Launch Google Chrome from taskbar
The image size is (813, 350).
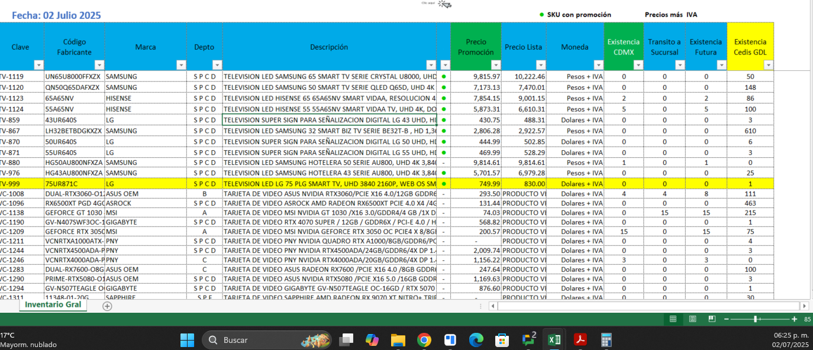[x=424, y=340]
